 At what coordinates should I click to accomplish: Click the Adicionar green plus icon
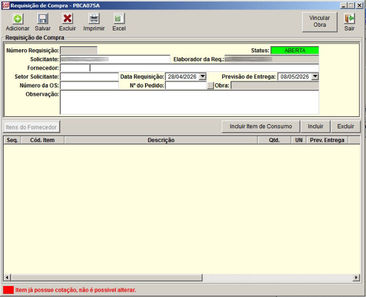(18, 19)
